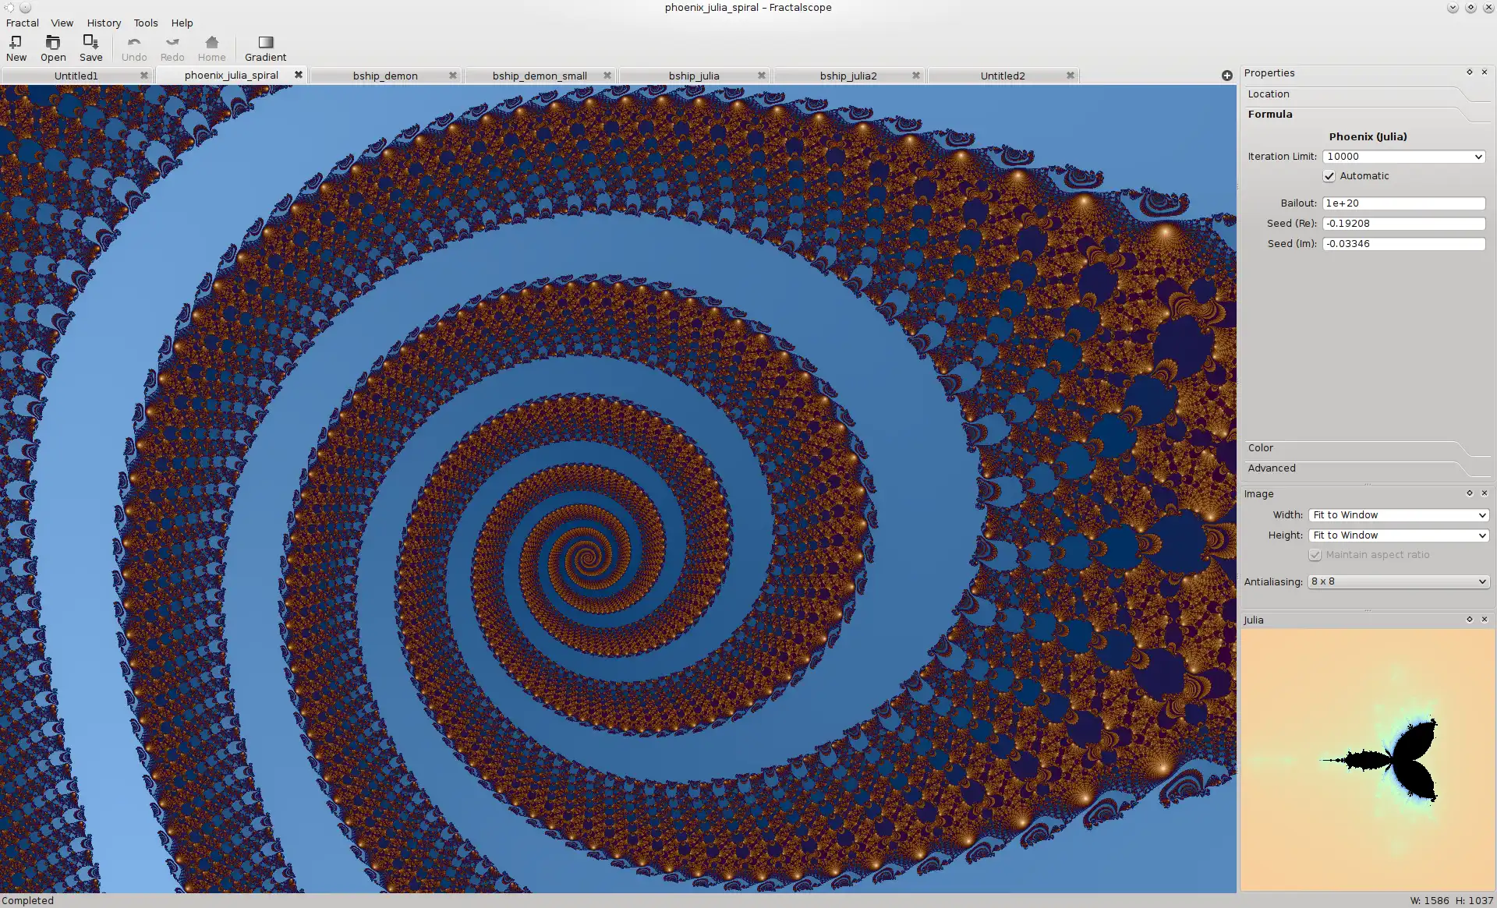
Task: Click the Seed (Re) input field
Action: [x=1402, y=222]
